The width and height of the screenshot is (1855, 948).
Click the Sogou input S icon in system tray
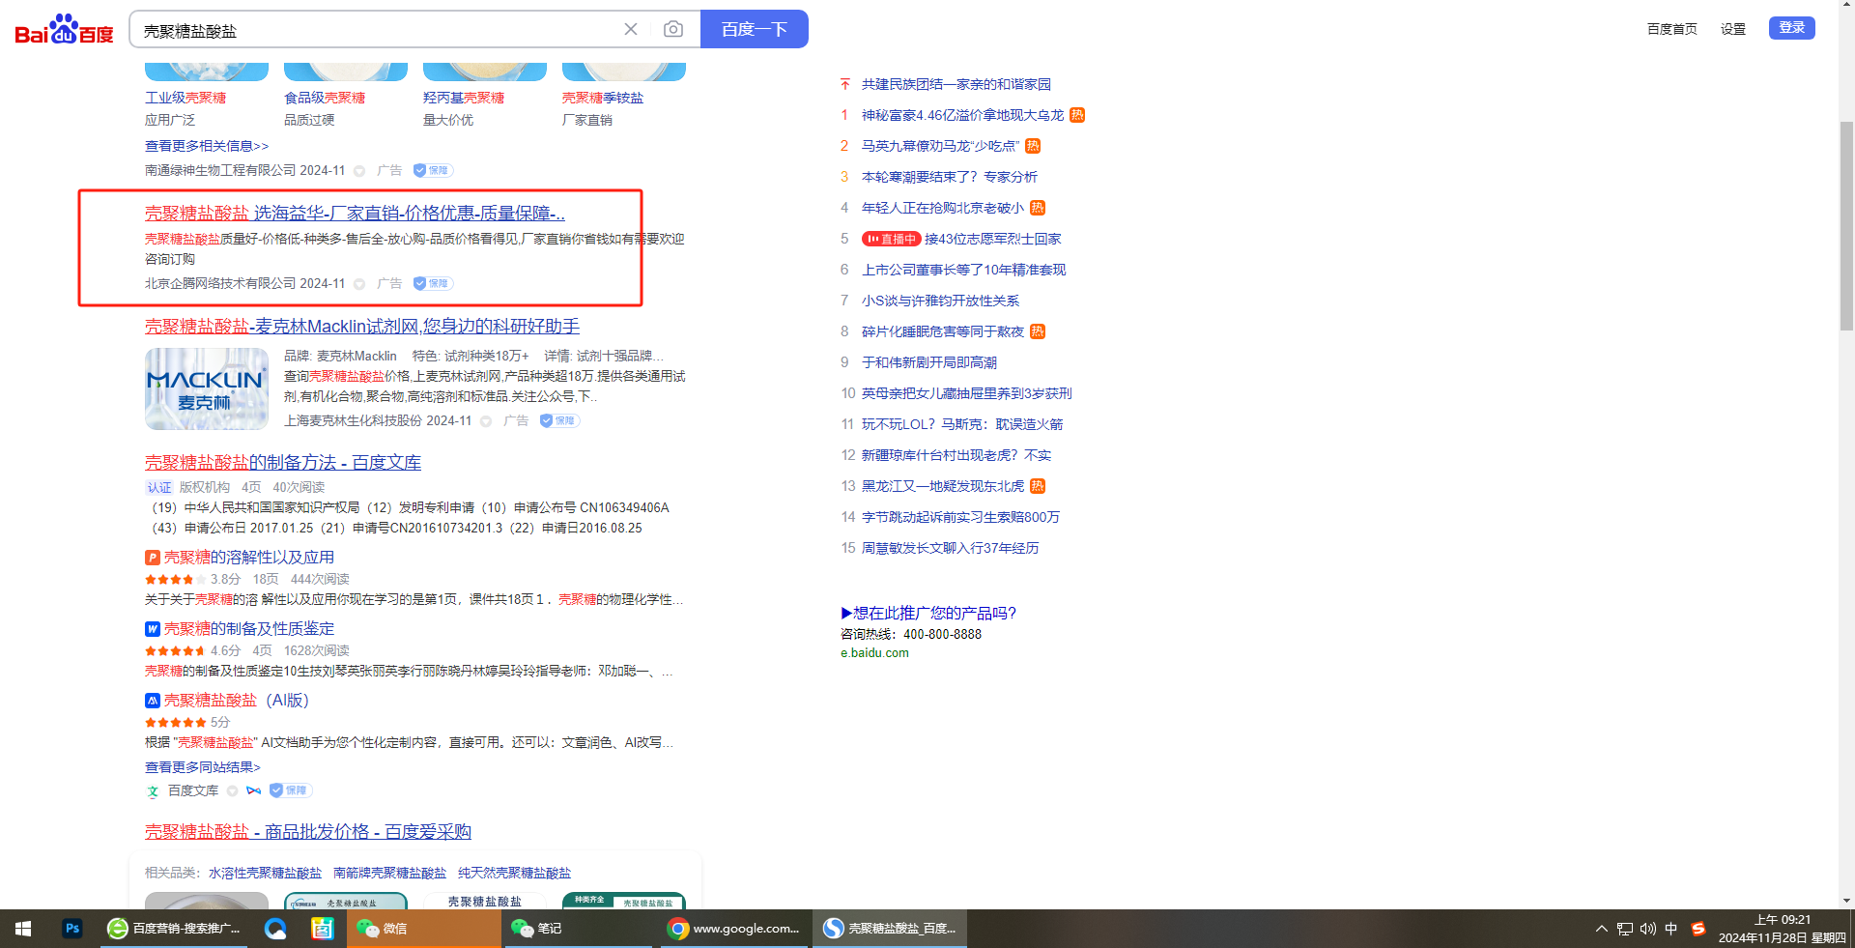[1698, 929]
